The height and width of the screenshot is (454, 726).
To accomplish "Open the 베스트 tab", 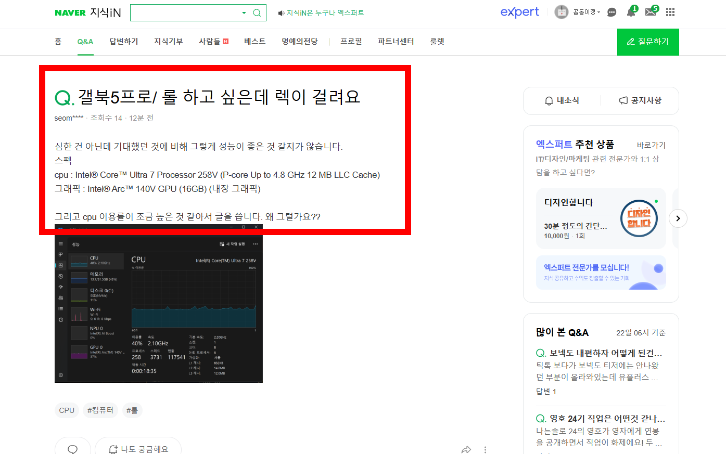I will coord(255,42).
